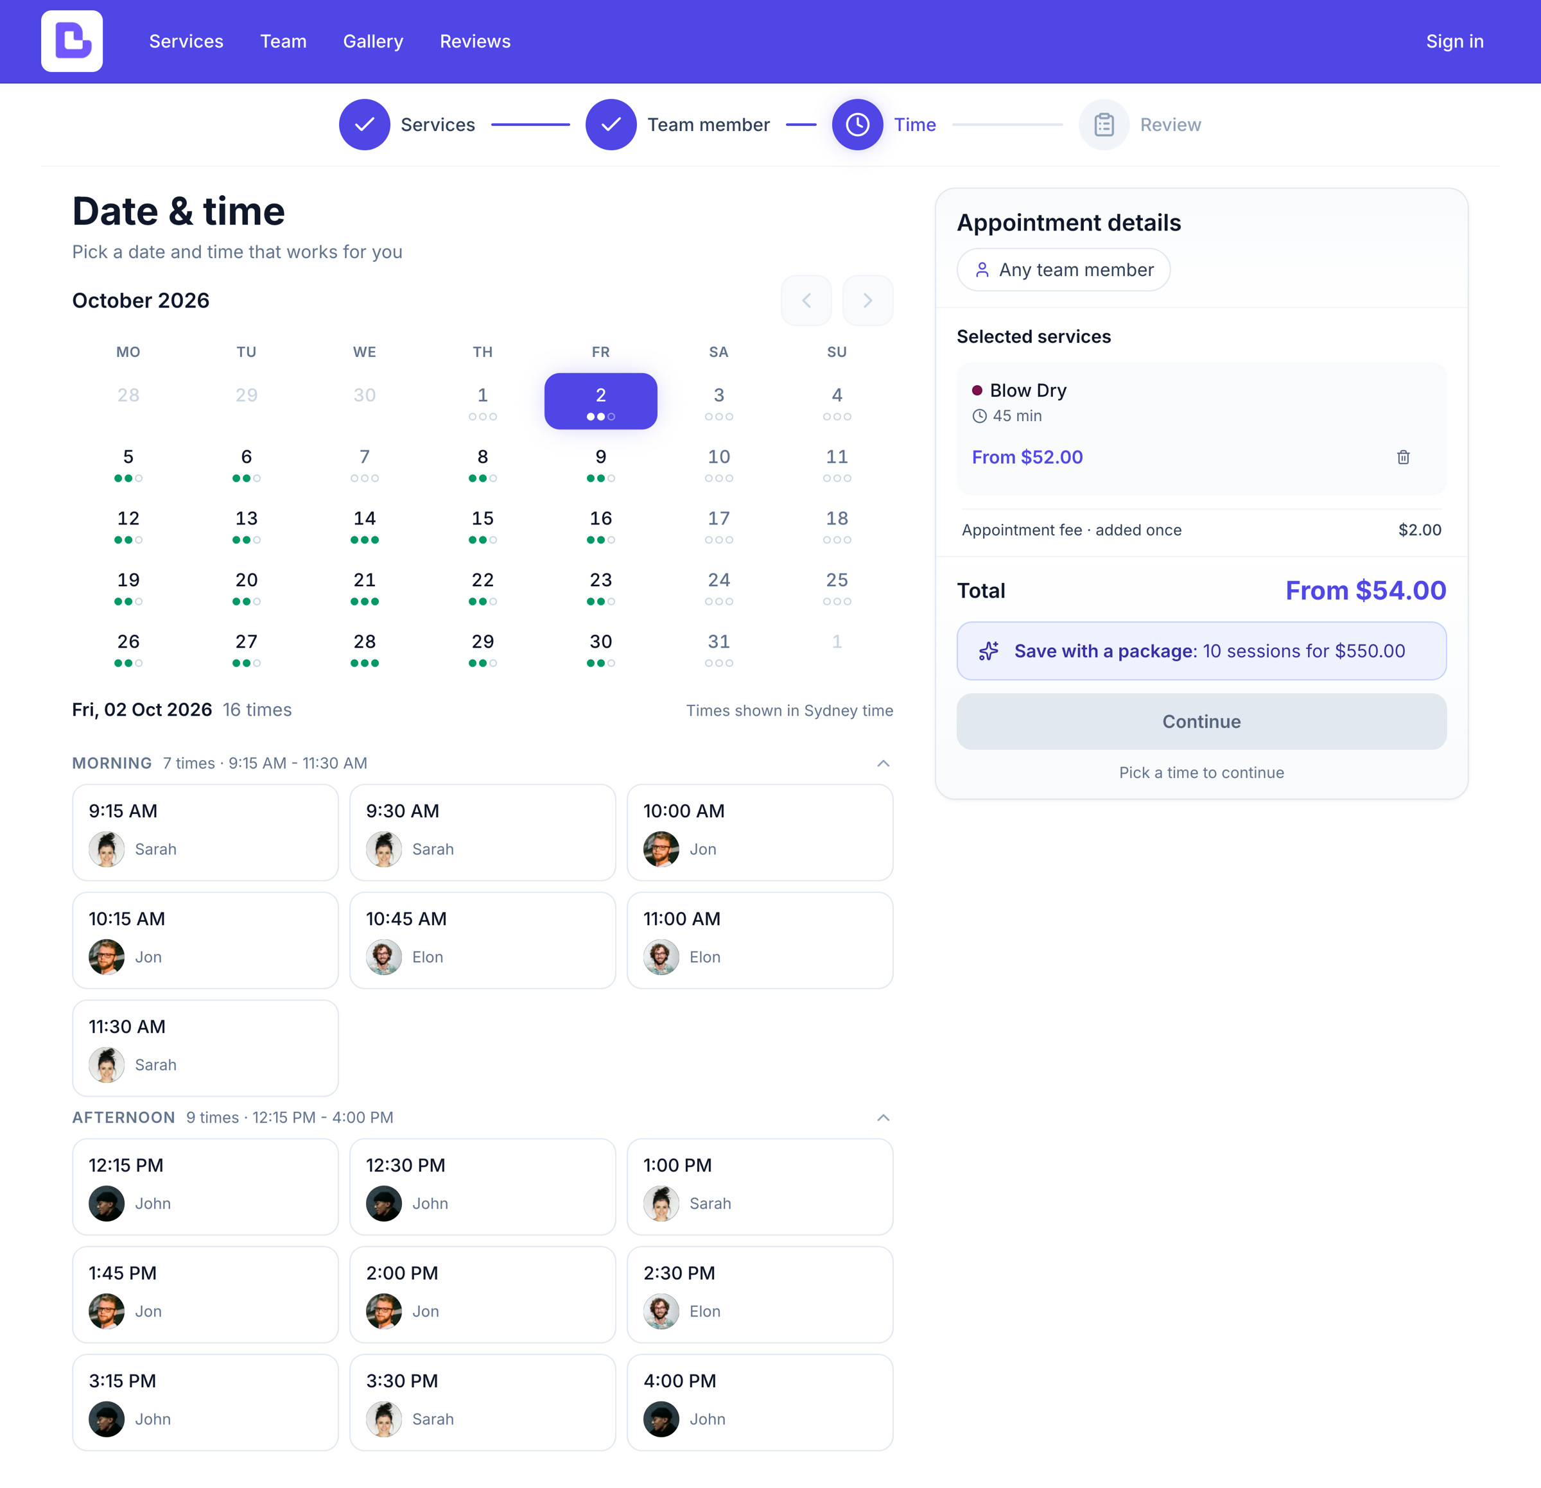Select October 28 on the calendar
The width and height of the screenshot is (1541, 1488).
[x=365, y=648]
